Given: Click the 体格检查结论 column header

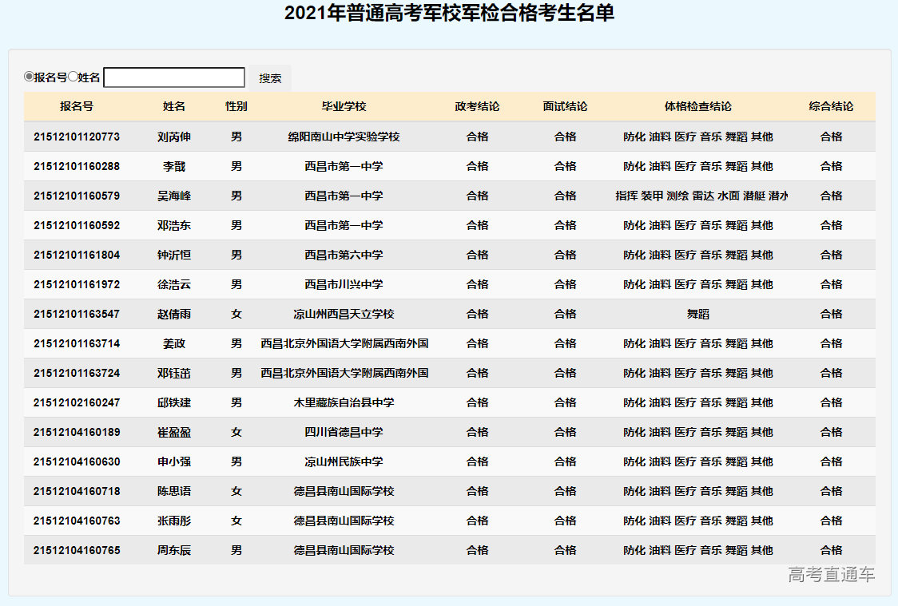Looking at the screenshot, I should coord(697,106).
